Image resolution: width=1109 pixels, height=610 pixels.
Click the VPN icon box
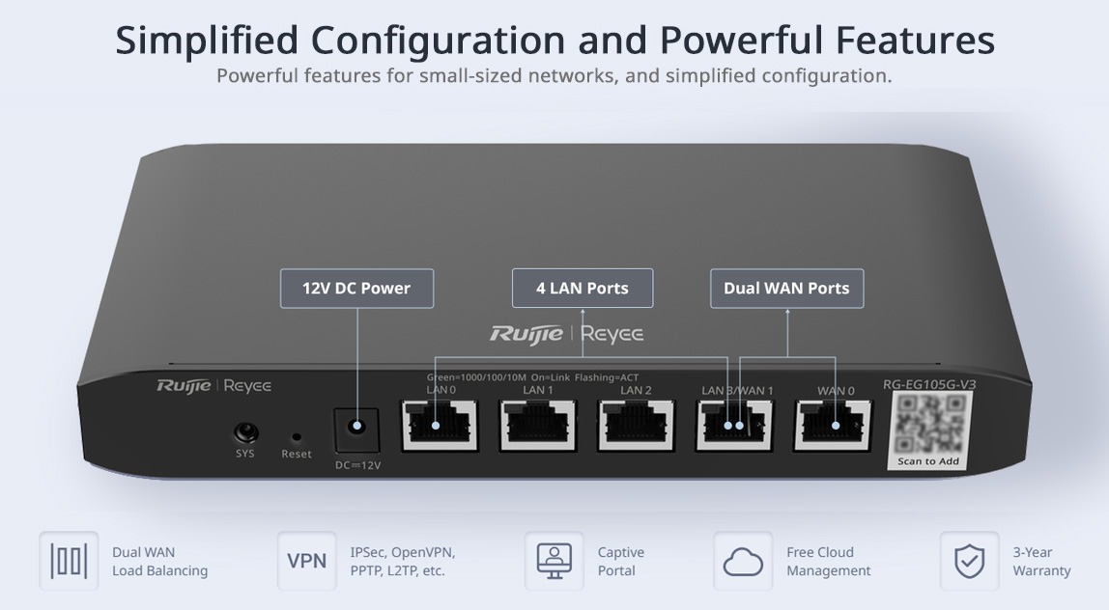click(x=307, y=561)
